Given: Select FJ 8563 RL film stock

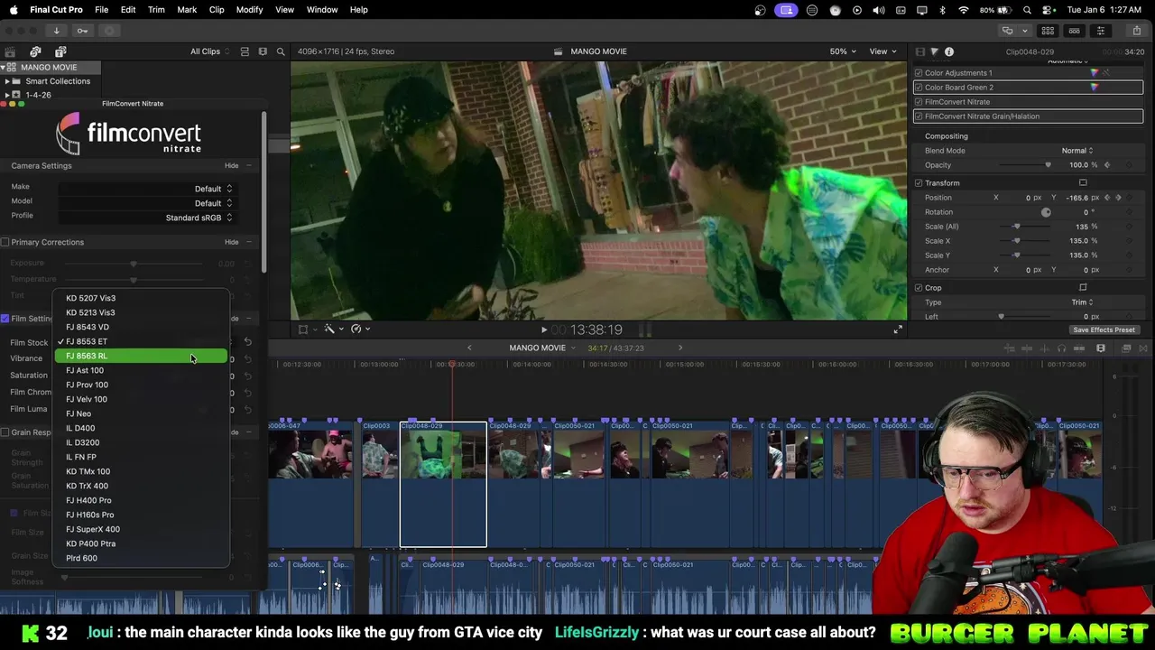Looking at the screenshot, I should 141,356.
